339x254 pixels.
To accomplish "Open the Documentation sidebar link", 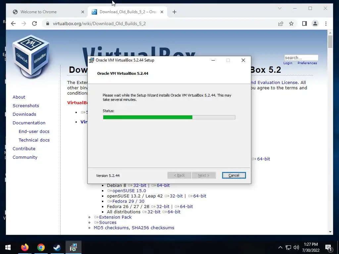I will [29, 123].
